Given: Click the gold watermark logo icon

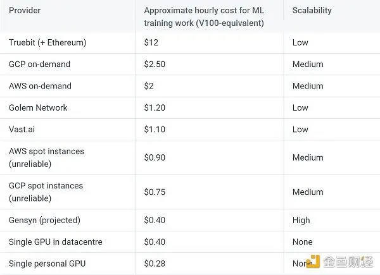Looking at the screenshot, I should point(313,262).
